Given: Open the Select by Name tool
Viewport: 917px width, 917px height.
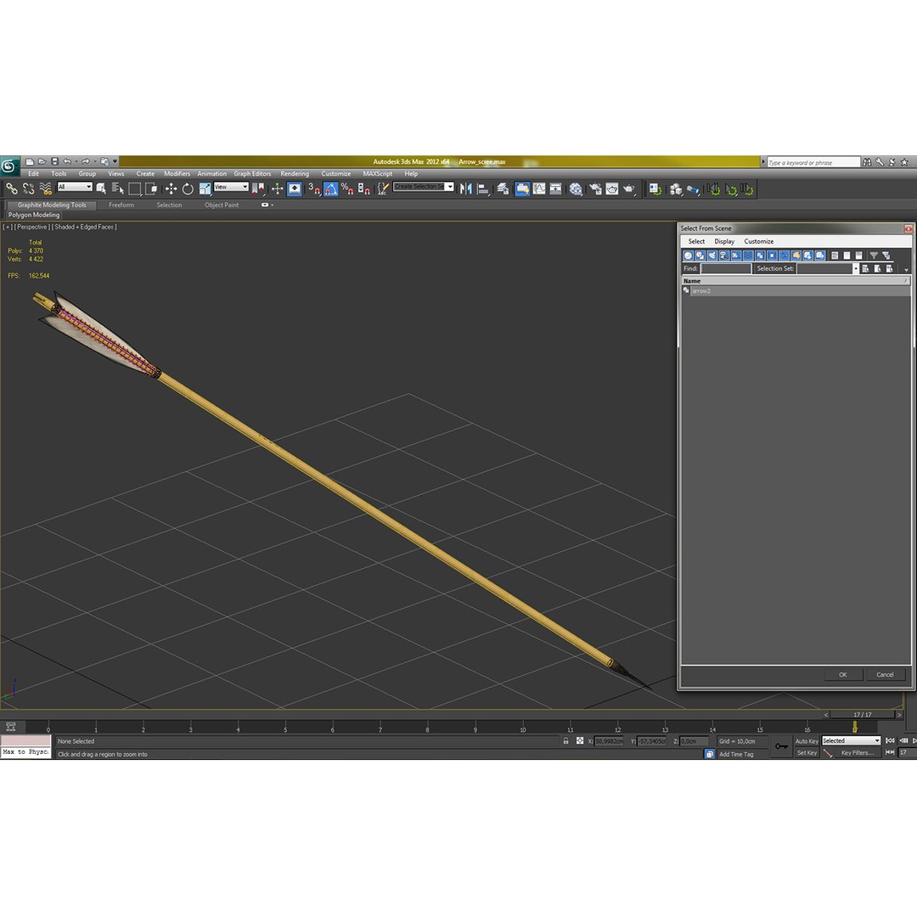Looking at the screenshot, I should [x=117, y=188].
